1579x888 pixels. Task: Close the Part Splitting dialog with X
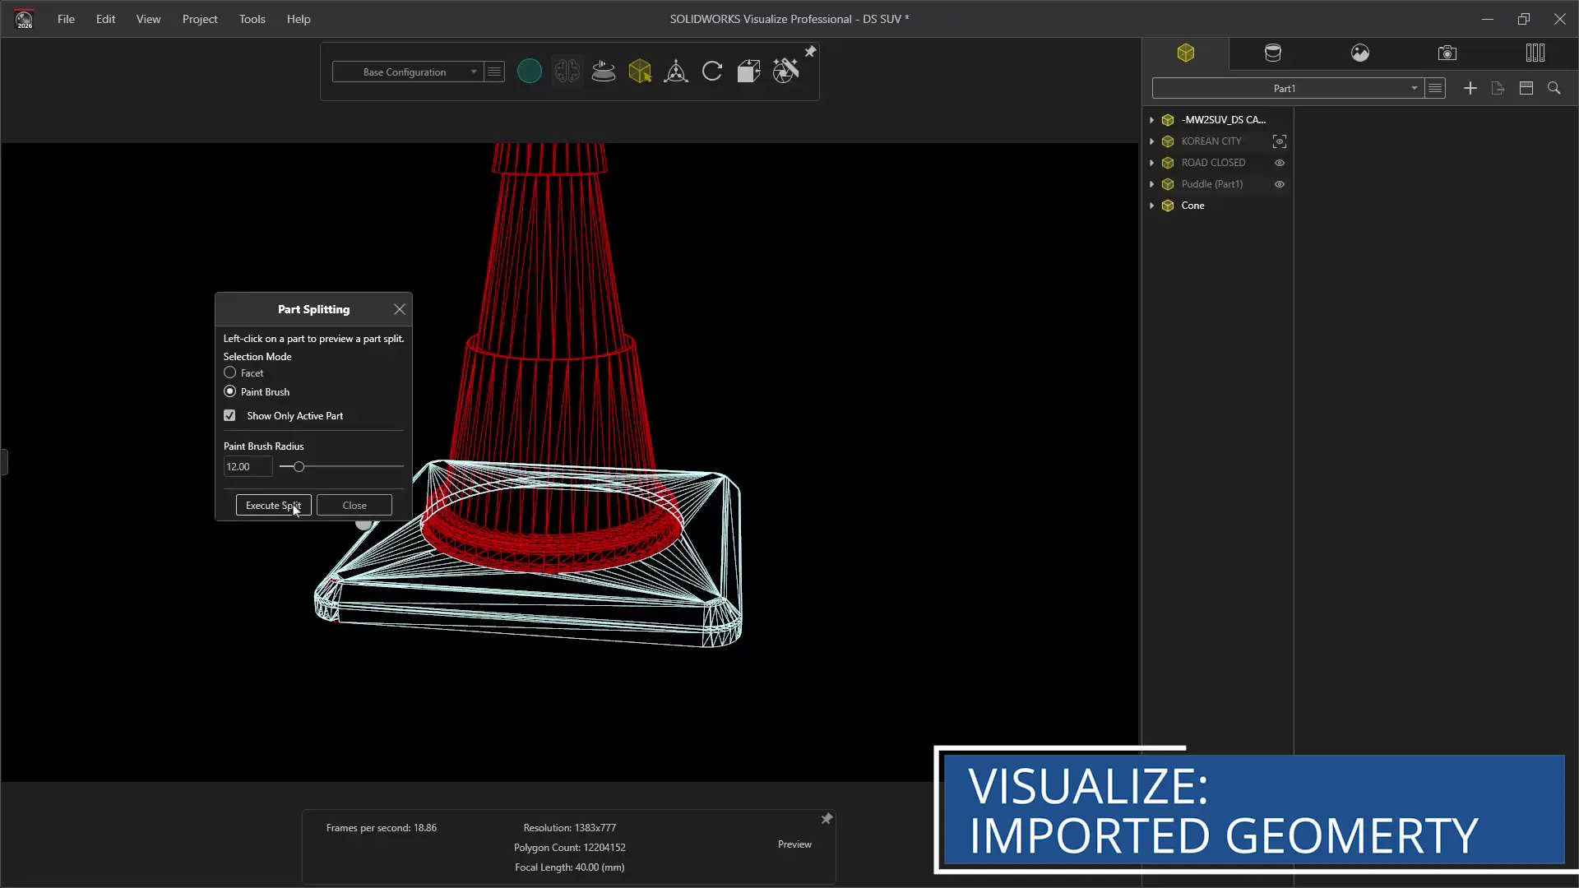pyautogui.click(x=400, y=309)
